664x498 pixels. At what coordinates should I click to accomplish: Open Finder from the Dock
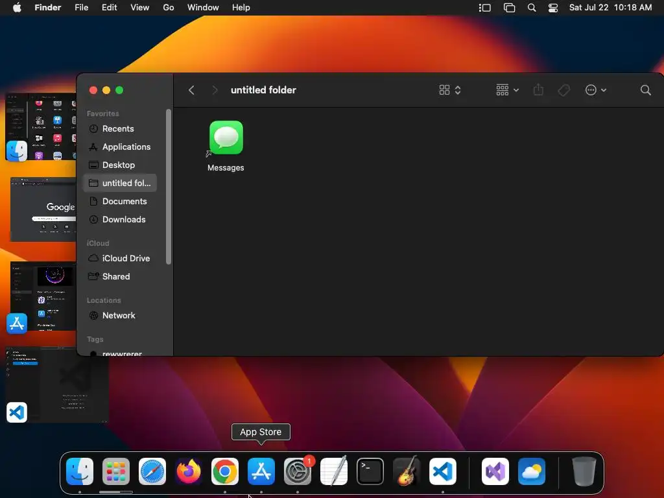point(80,471)
